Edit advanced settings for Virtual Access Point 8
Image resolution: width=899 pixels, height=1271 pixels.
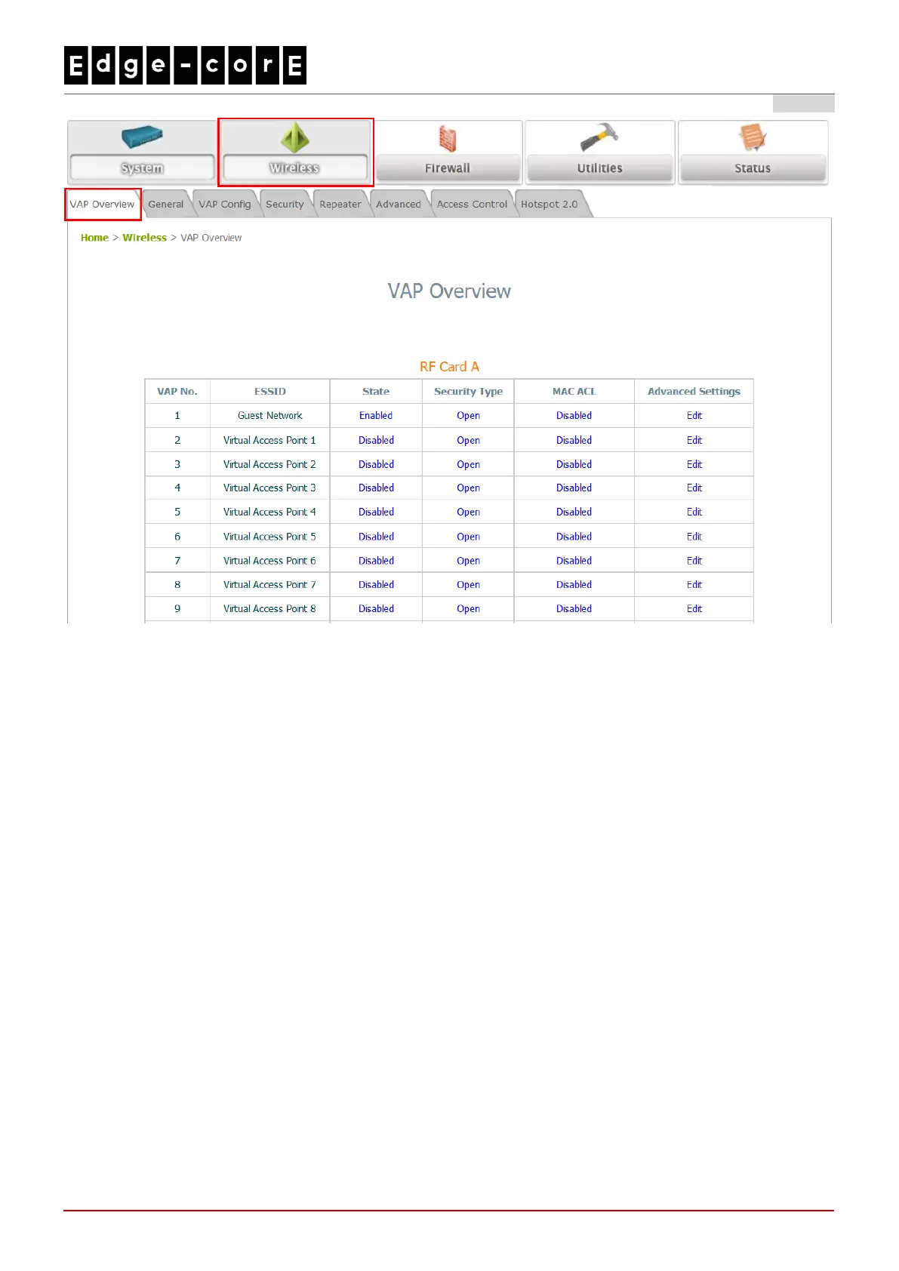[x=694, y=609]
